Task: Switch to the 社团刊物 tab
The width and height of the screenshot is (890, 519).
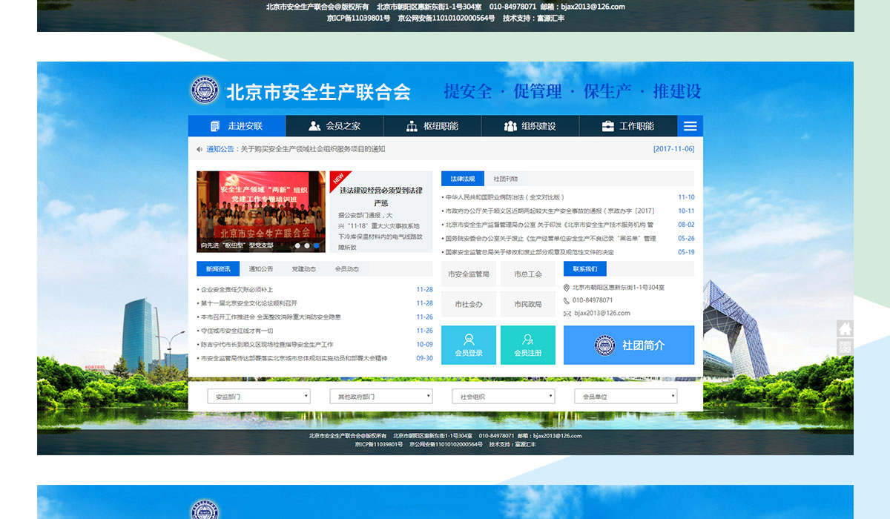Action: point(505,179)
